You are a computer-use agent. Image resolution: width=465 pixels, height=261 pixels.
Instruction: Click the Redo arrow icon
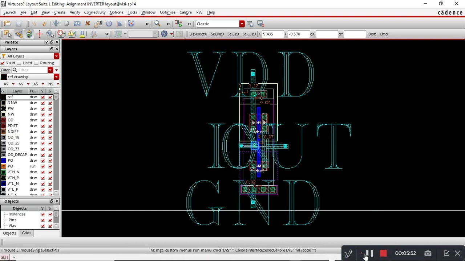[x=44, y=24]
